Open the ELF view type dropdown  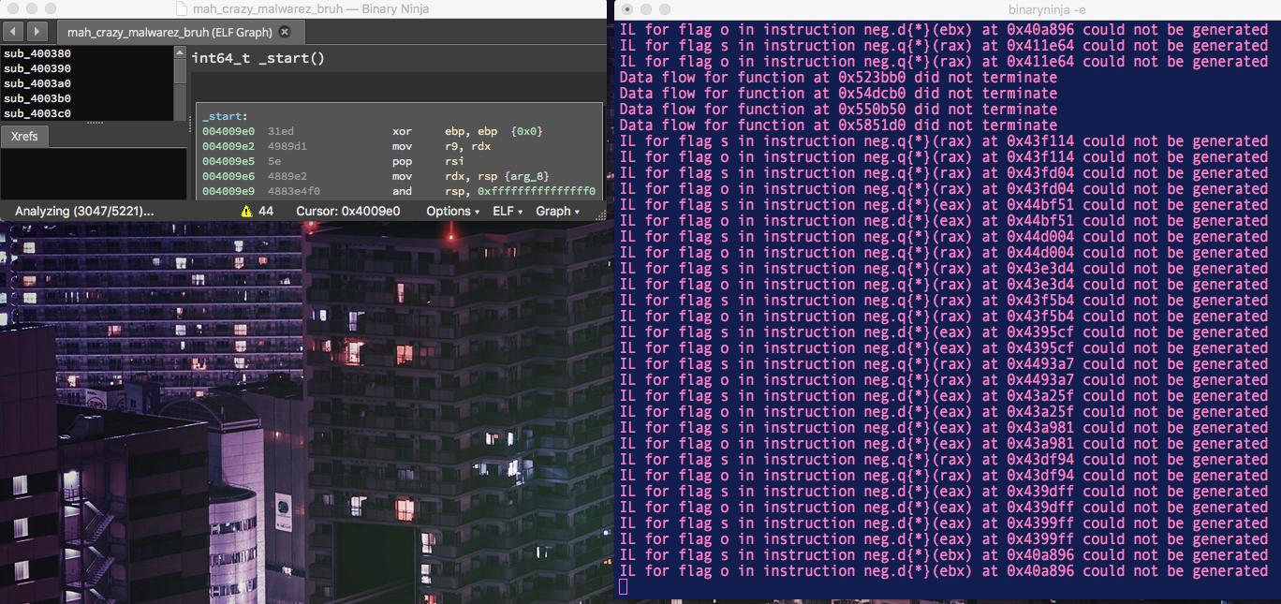point(508,211)
